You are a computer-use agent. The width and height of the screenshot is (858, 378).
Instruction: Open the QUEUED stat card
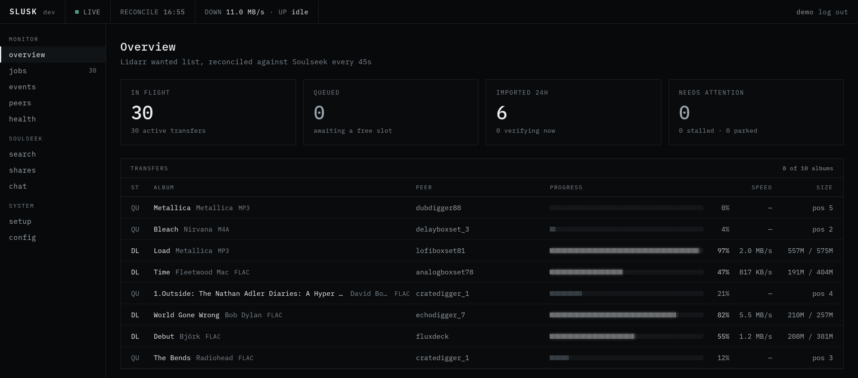pyautogui.click(x=391, y=112)
